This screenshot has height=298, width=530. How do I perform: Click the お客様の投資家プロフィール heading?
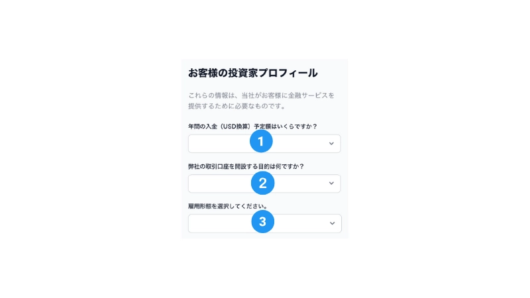click(253, 73)
